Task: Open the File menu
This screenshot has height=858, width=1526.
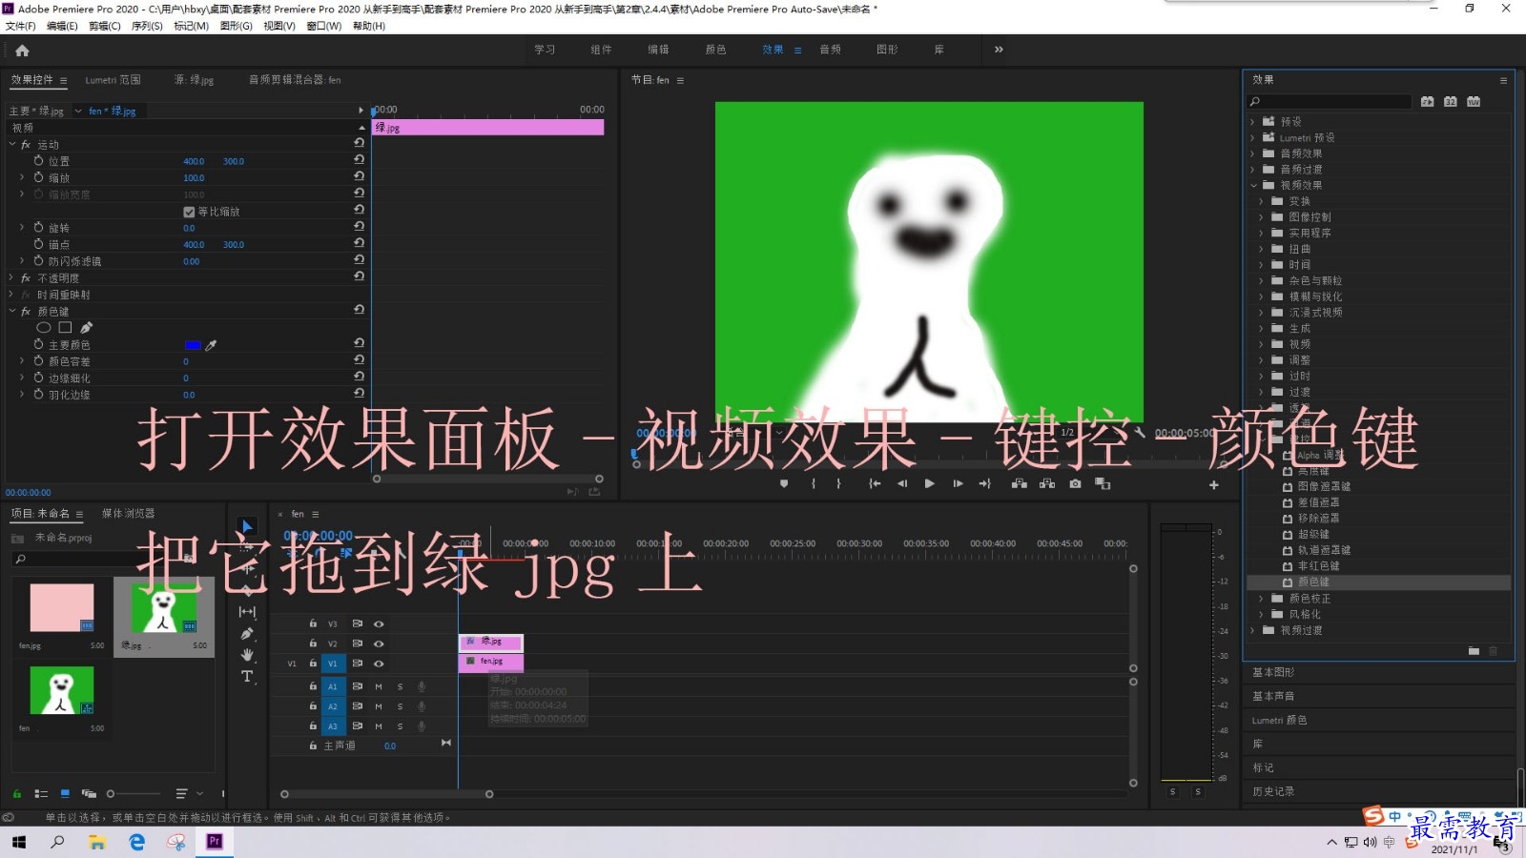Action: [x=20, y=26]
